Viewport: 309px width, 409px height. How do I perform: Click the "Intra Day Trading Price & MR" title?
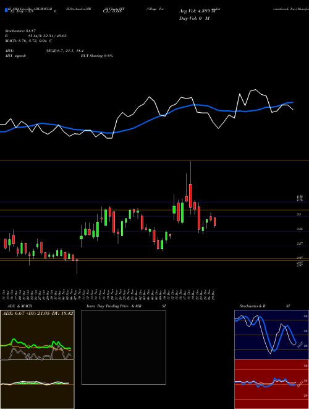(114, 306)
